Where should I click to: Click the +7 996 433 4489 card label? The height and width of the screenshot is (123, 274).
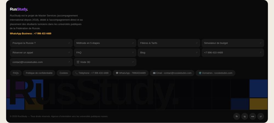(x=213, y=52)
